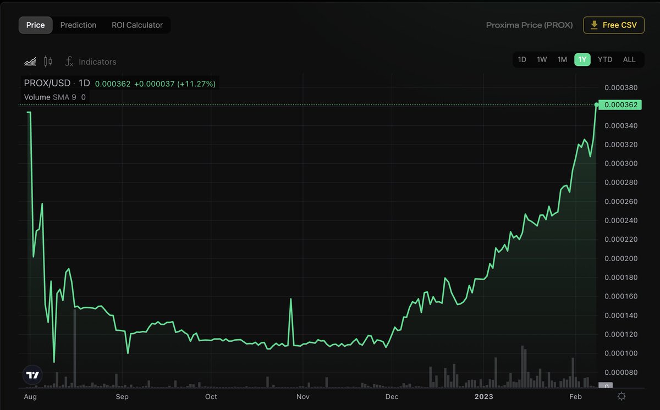Viewport: 660px width, 410px height.
Task: Open the ROI Calculator tab
Action: point(137,25)
